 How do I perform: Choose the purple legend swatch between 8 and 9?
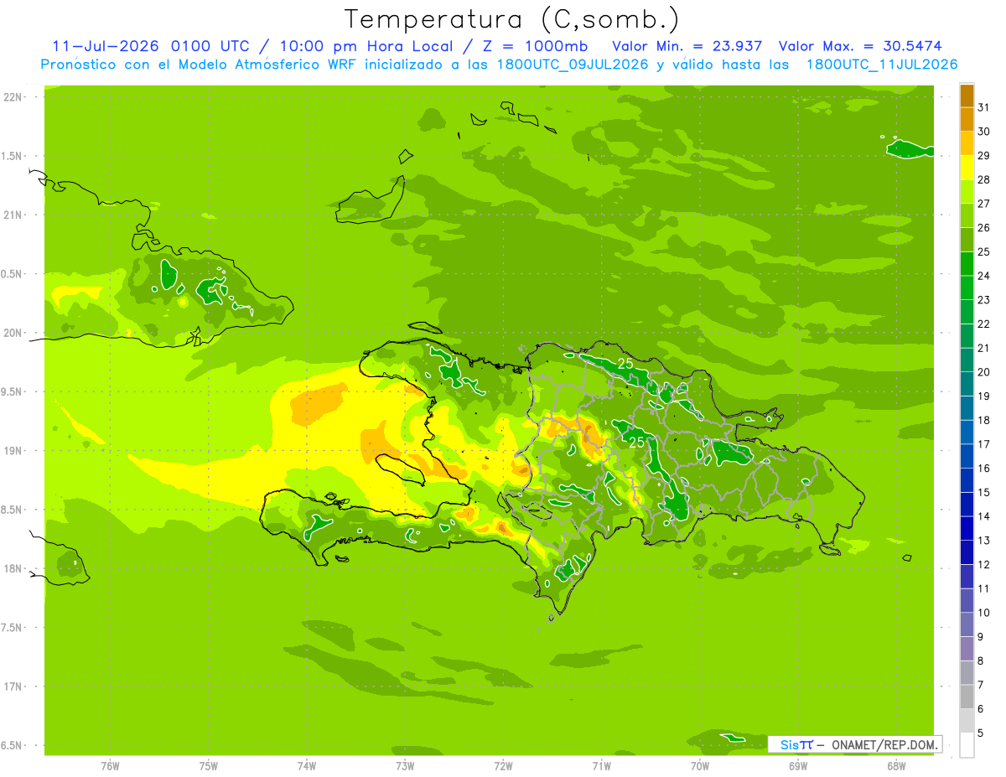pos(967,649)
